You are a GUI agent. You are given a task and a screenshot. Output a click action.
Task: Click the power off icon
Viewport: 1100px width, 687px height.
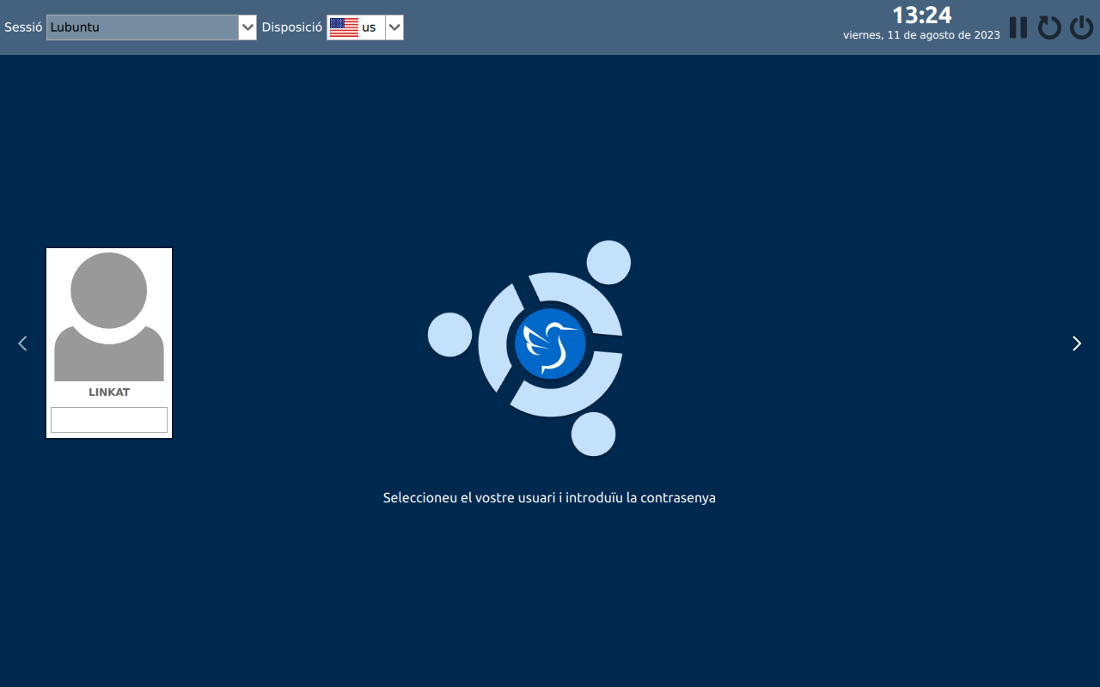1081,27
